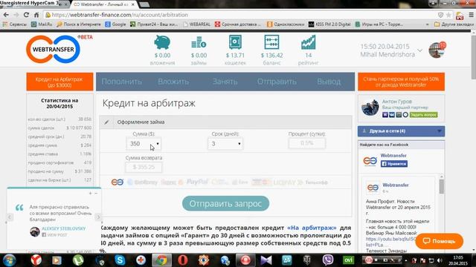
Task: Click the Стань партнером orange banner
Action: tap(401, 82)
